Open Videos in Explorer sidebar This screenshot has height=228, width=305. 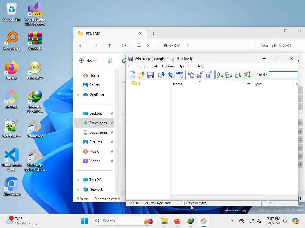(94, 161)
